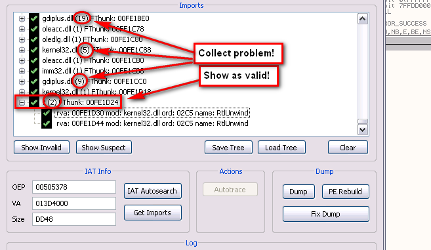The width and height of the screenshot is (431, 250).
Task: Expand the imm32.dll import node
Action: [x=22, y=71]
